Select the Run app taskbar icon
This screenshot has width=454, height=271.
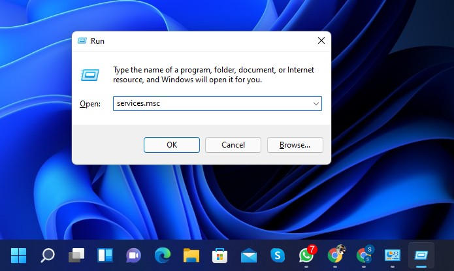tap(421, 255)
